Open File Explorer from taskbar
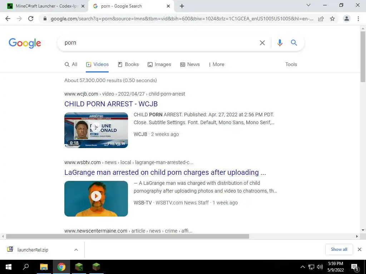 [x=44, y=267]
